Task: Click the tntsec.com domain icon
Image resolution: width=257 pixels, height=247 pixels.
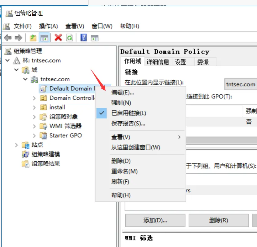Action: [34, 79]
